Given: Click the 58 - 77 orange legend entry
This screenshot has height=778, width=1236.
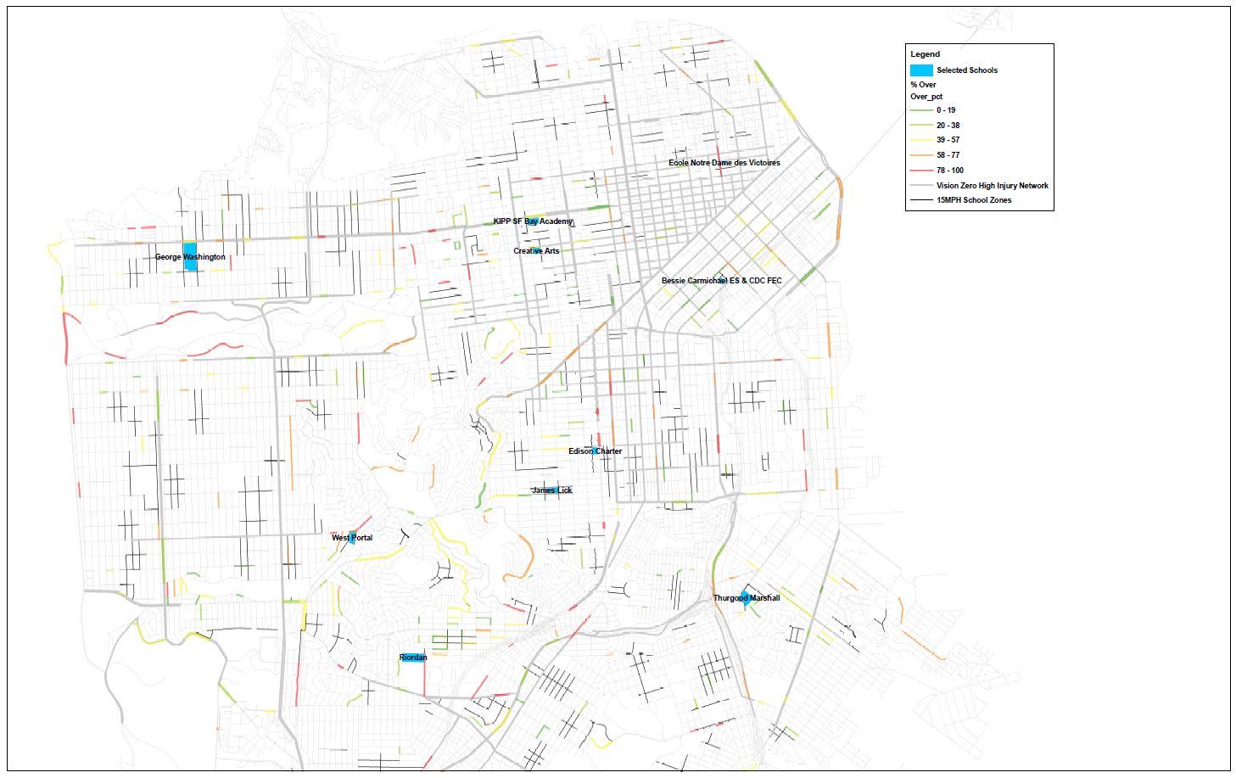Looking at the screenshot, I should tap(948, 155).
